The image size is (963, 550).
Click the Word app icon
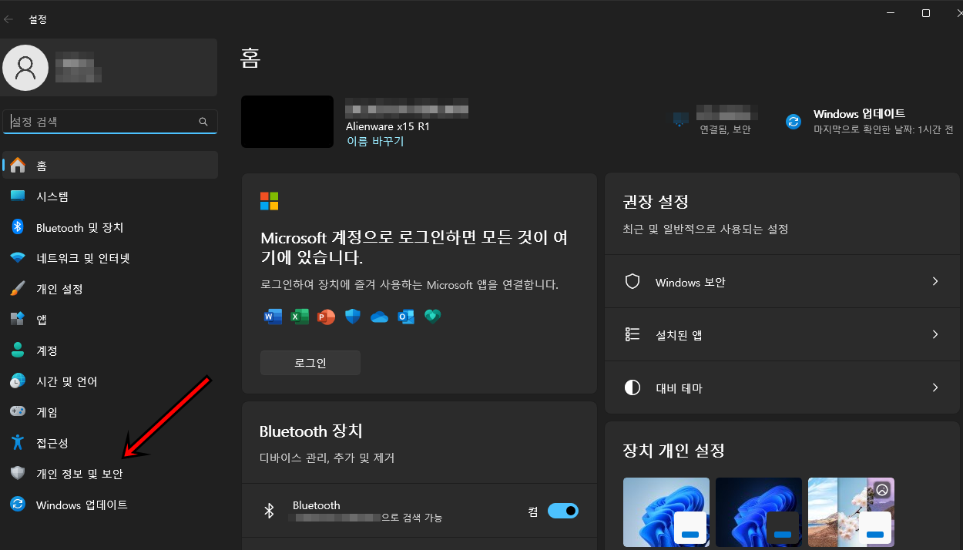pos(273,317)
